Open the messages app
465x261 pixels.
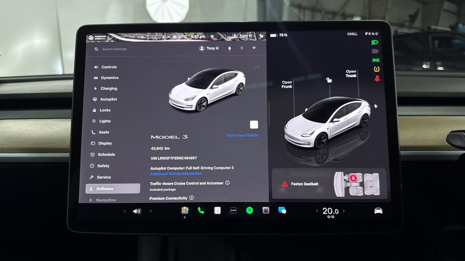282,210
